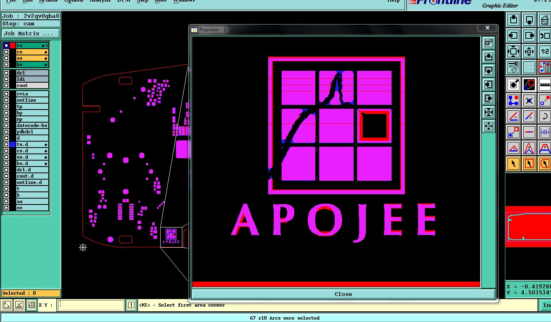
Task: Open the wrench and palette tools icon
Action: pyautogui.click(x=513, y=67)
